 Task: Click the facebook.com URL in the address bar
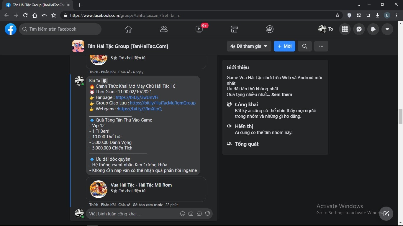coord(125,15)
